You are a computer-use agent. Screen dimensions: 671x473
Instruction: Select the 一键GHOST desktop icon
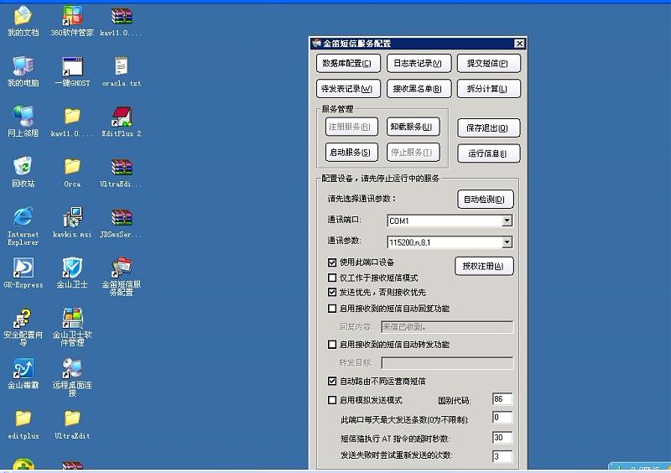[72, 71]
